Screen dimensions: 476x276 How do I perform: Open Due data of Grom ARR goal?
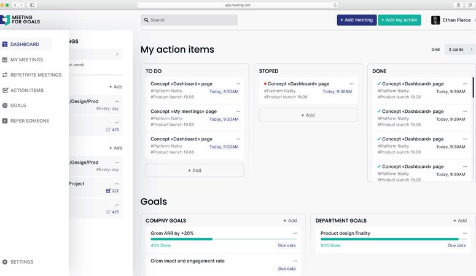click(x=287, y=246)
